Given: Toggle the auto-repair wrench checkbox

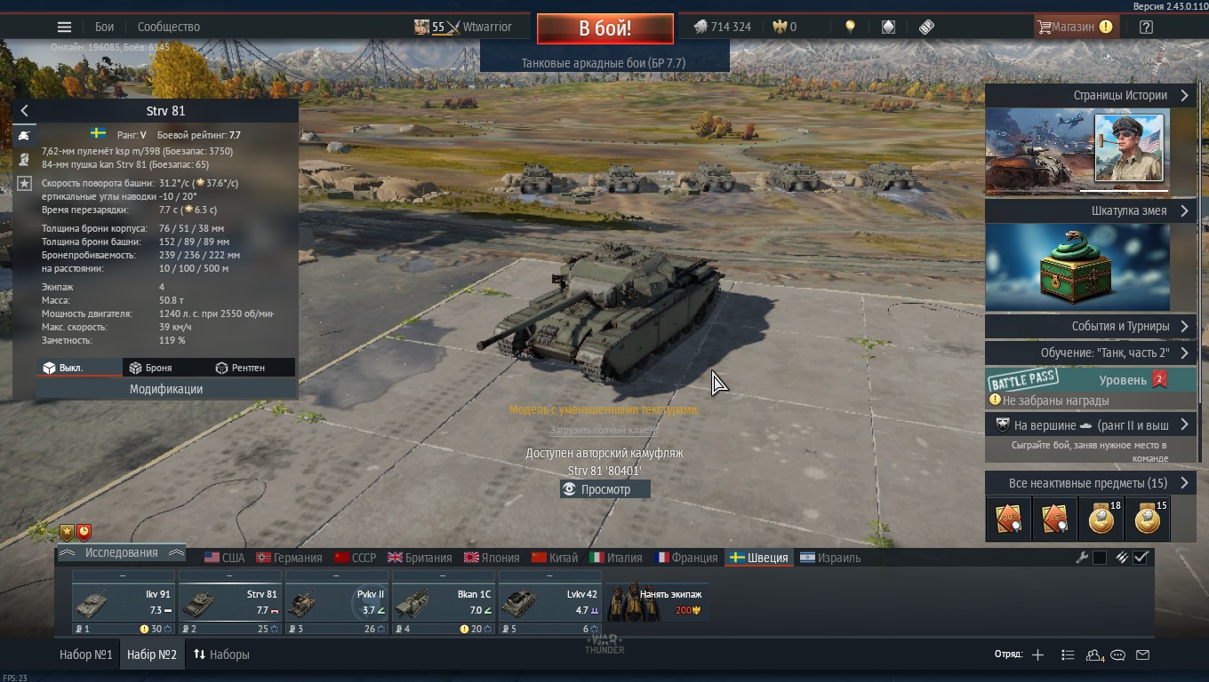Looking at the screenshot, I should (x=1100, y=558).
